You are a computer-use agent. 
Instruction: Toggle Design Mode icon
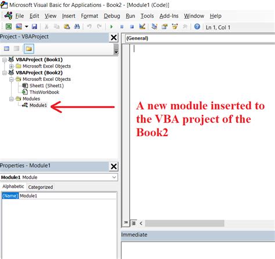(142, 26)
